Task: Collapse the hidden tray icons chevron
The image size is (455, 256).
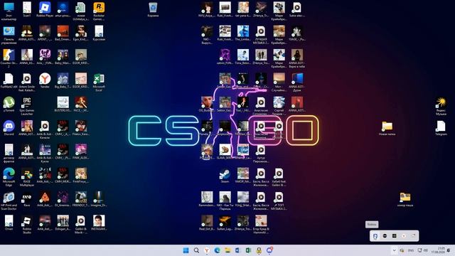Action: [x=394, y=250]
